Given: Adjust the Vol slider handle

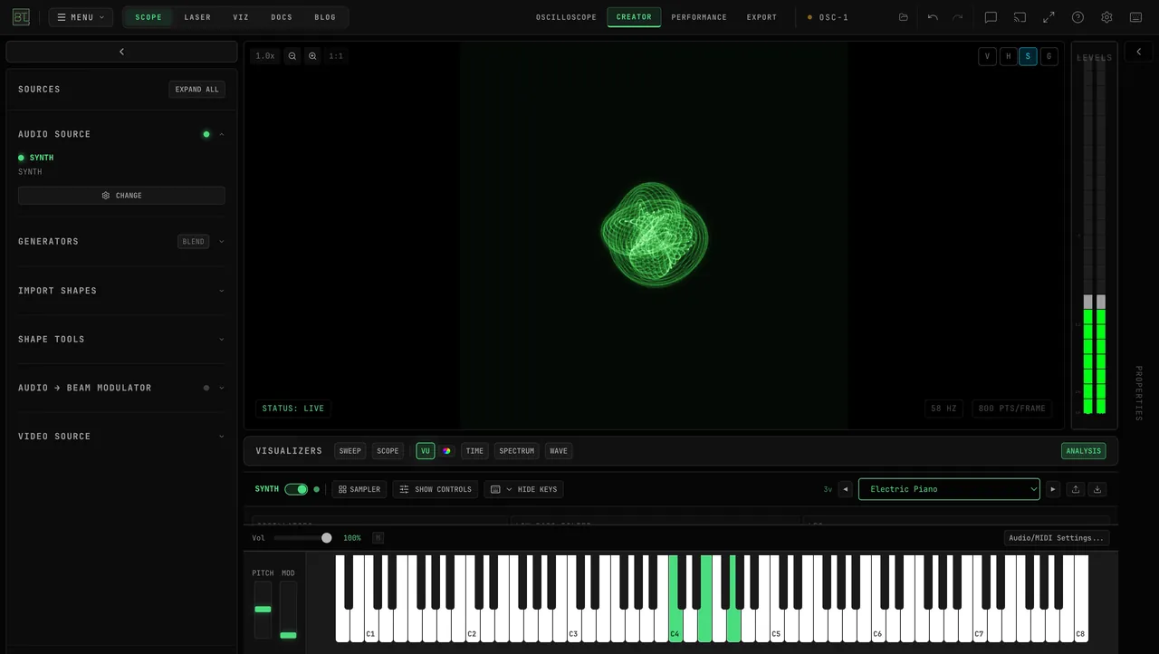Looking at the screenshot, I should click(x=327, y=538).
